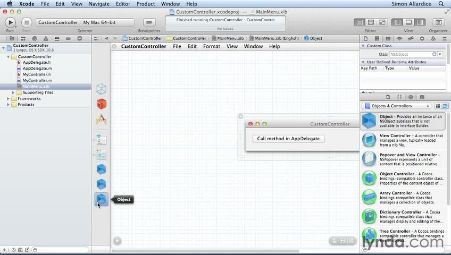Expand the Frameworks group

tap(9, 98)
